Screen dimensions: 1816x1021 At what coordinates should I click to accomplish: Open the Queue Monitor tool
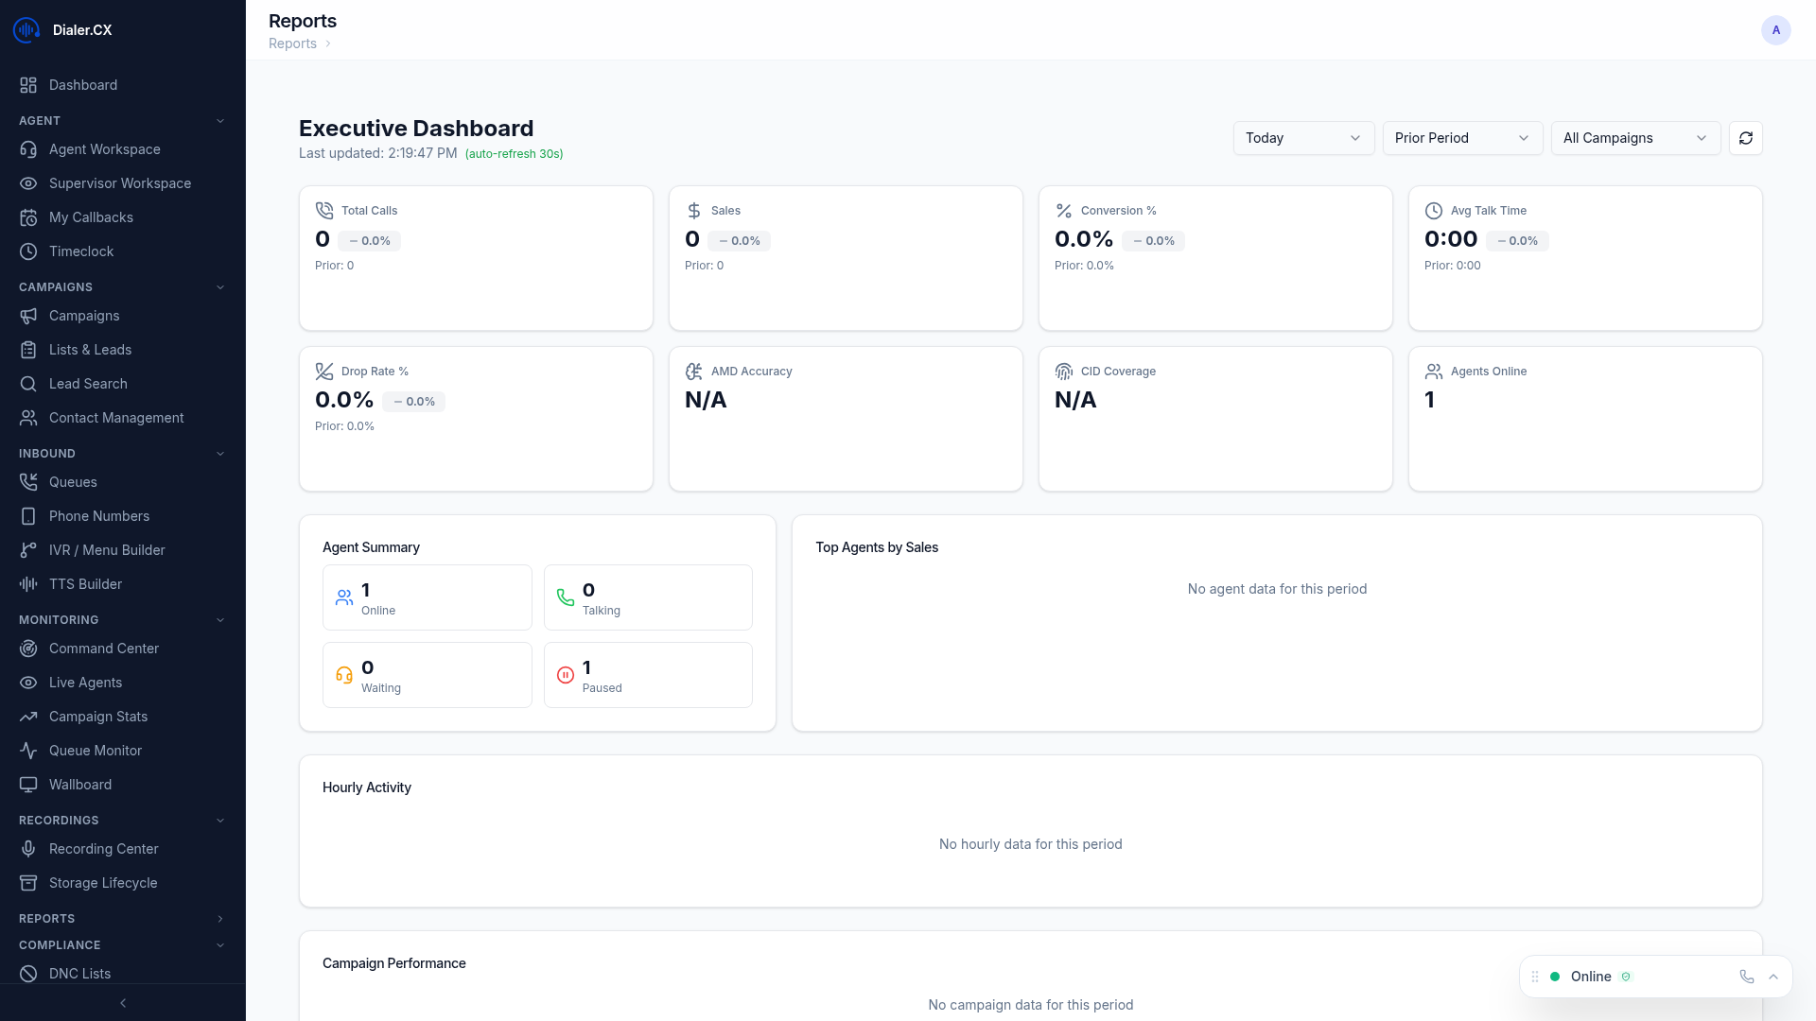(x=94, y=750)
